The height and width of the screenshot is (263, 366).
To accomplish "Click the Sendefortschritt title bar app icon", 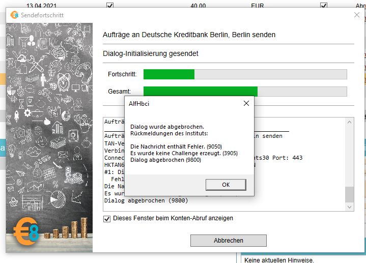I will [x=14, y=15].
